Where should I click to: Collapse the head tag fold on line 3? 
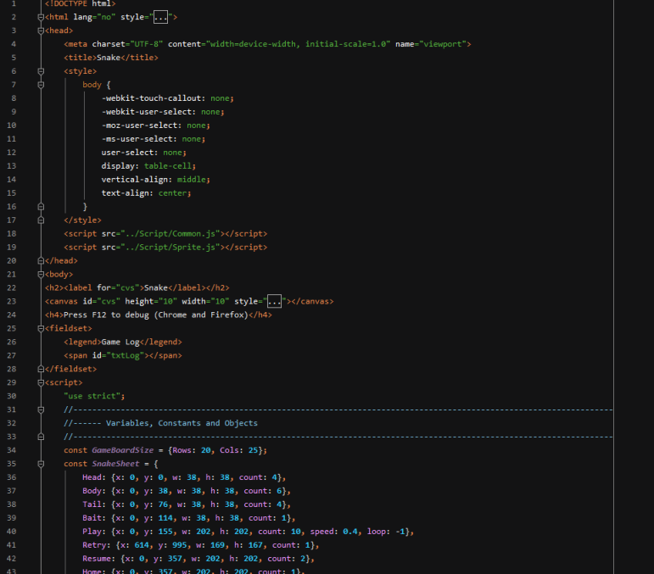[x=41, y=31]
